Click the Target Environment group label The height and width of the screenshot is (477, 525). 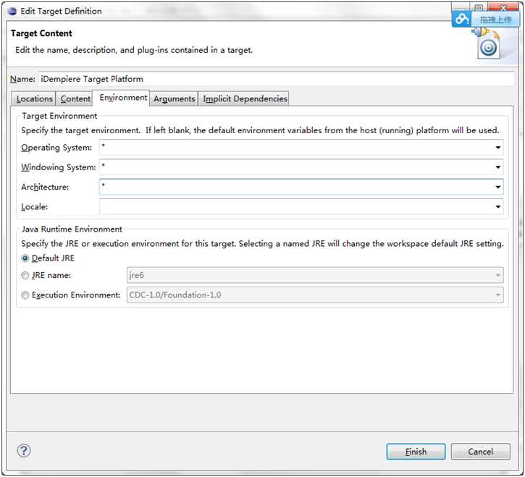pos(59,116)
